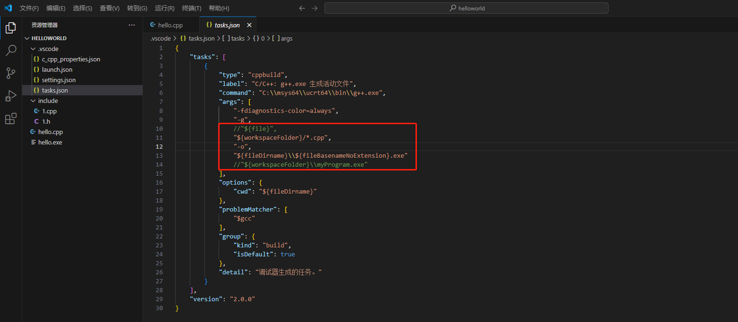Click the "problemMatcher" key

coord(248,209)
